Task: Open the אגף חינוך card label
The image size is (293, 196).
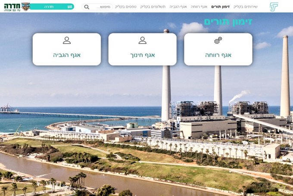Action: coord(142,55)
